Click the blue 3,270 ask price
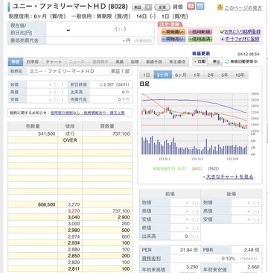The width and height of the screenshot is (268, 273). (x=74, y=204)
